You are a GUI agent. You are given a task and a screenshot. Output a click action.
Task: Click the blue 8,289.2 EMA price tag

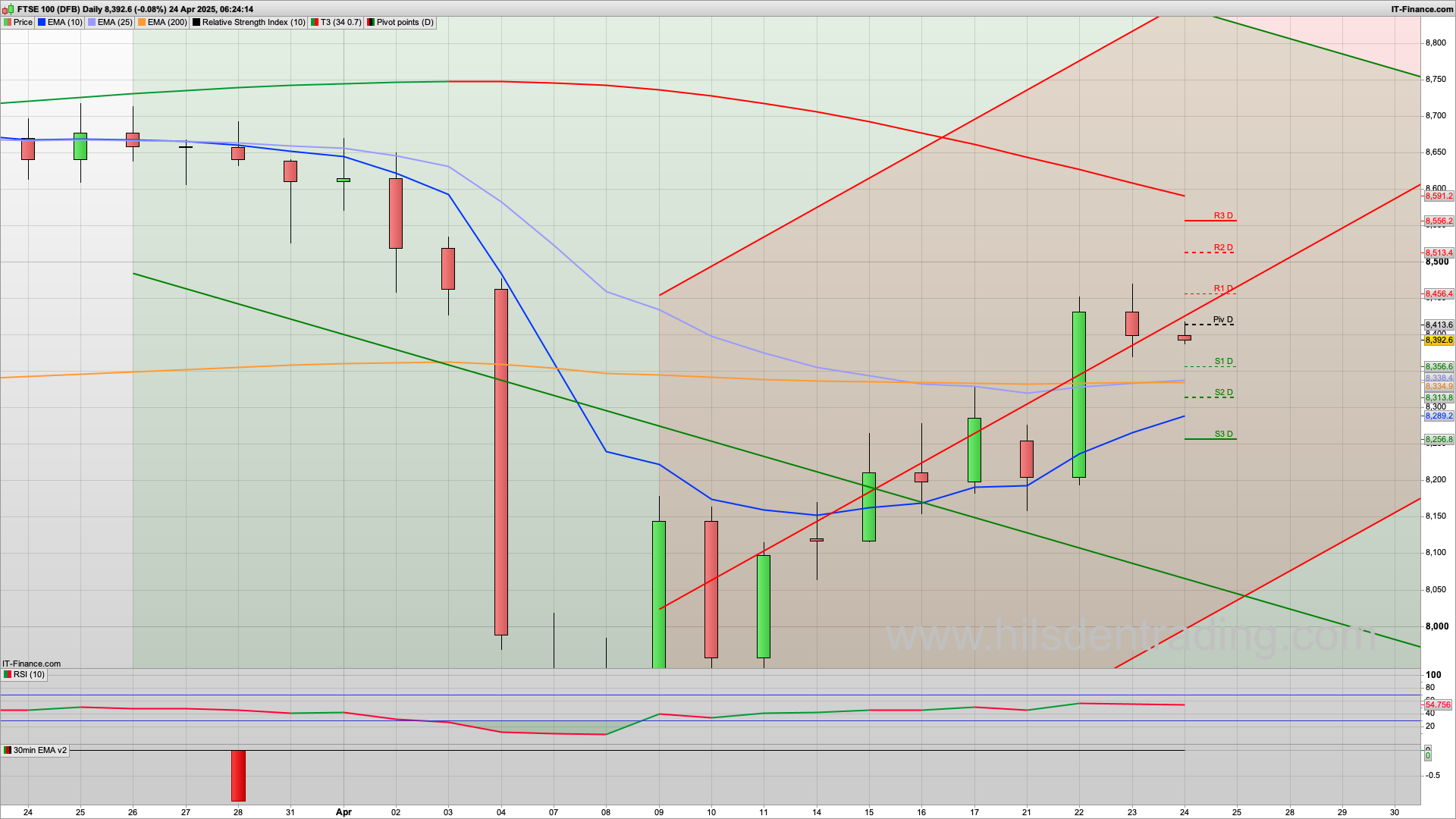[1439, 416]
